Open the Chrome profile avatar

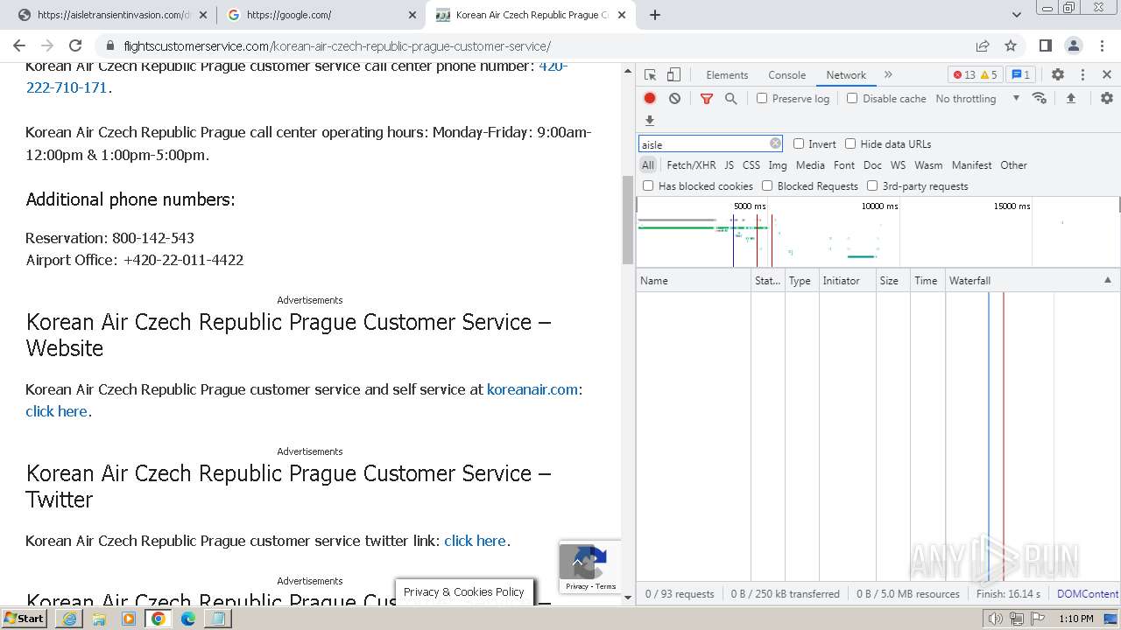coord(1074,45)
